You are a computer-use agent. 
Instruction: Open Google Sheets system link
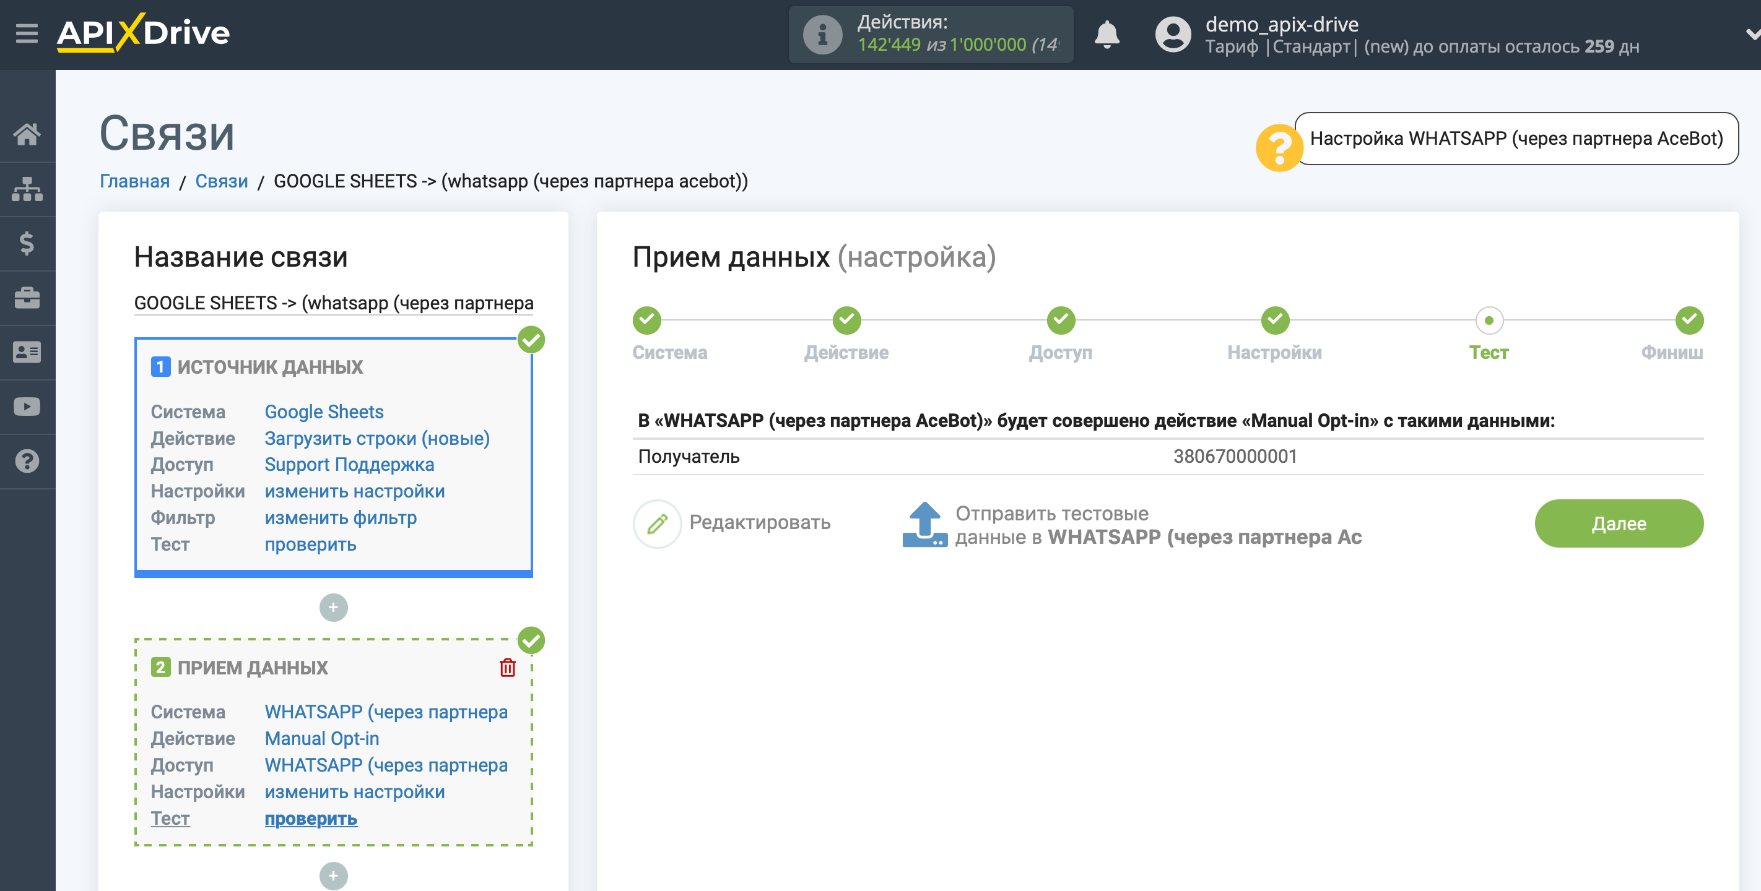(x=324, y=411)
